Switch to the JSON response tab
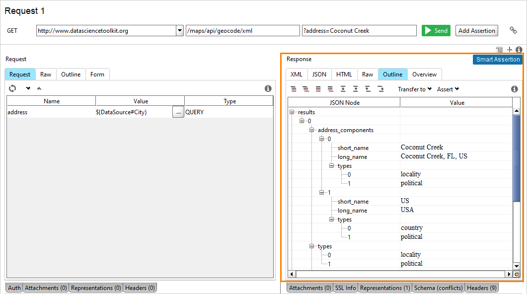The image size is (527, 294). click(319, 74)
